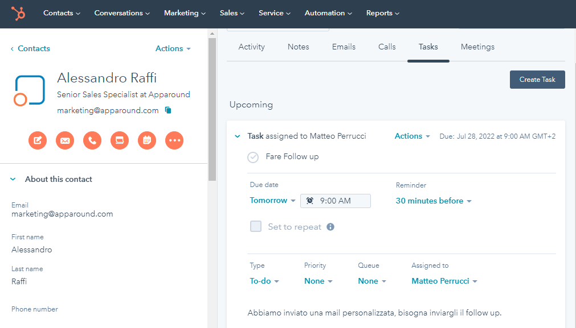This screenshot has width=576, height=328.
Task: Copy the email address with the copy icon
Action: (168, 110)
